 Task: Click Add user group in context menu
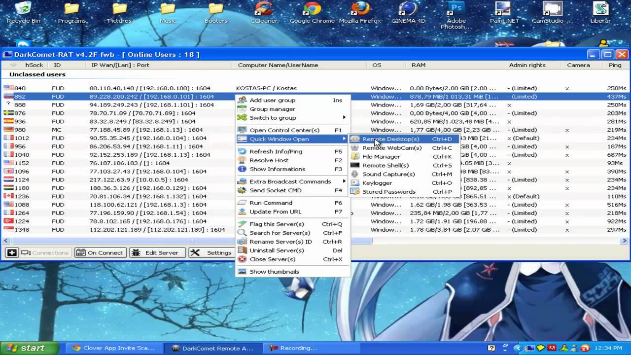tap(292, 100)
